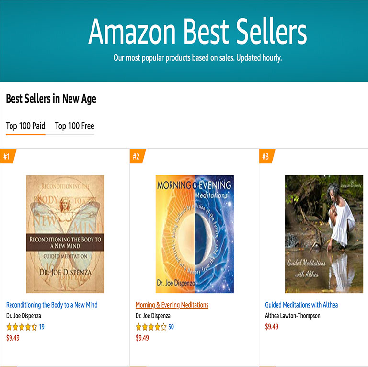Click the Althea Lawton-Thompson author name

coord(293,316)
